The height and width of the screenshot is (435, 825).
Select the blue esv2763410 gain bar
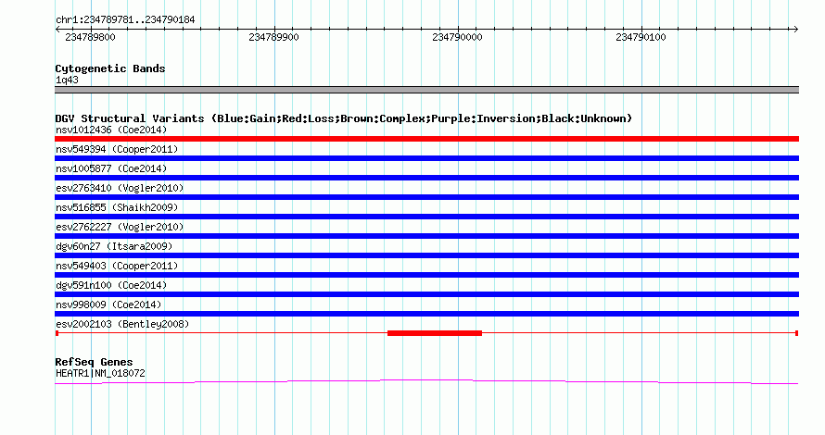click(426, 197)
